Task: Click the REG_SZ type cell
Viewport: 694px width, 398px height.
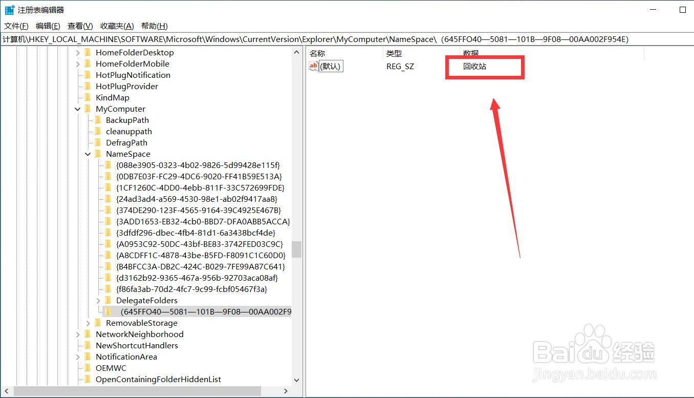Action: (400, 66)
